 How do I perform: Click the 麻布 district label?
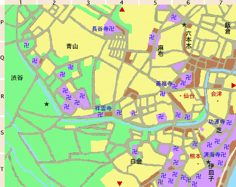tap(161, 51)
